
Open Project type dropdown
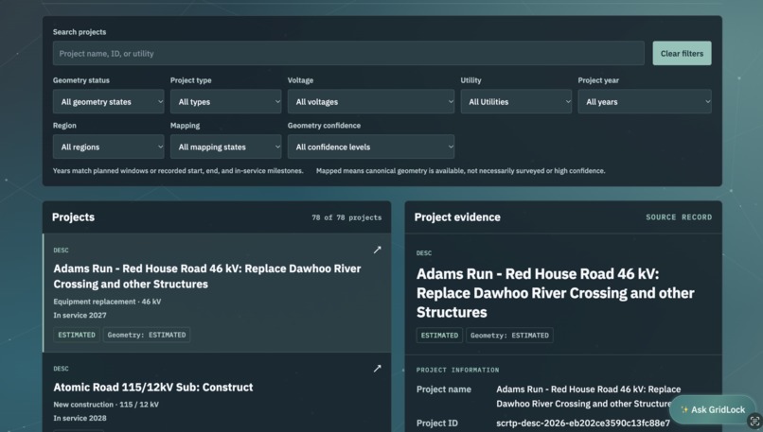[226, 101]
